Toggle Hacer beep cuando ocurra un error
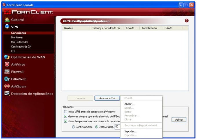Image resolution: width=197 pixels, height=140 pixels. click(65, 121)
